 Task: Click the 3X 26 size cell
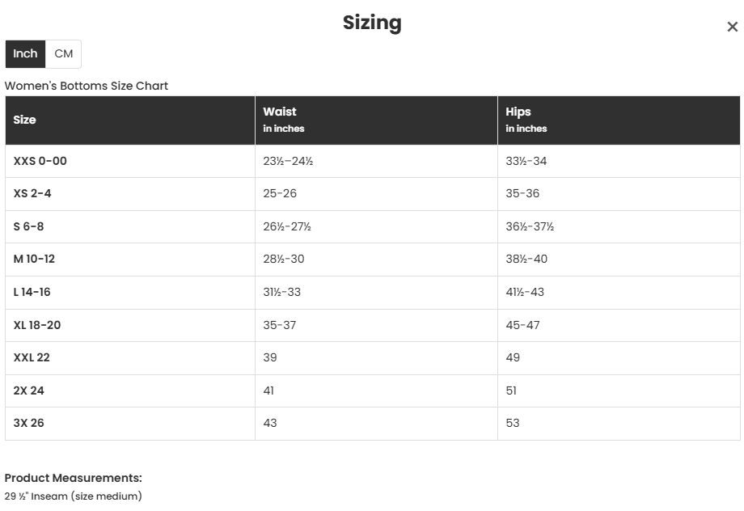coord(29,423)
